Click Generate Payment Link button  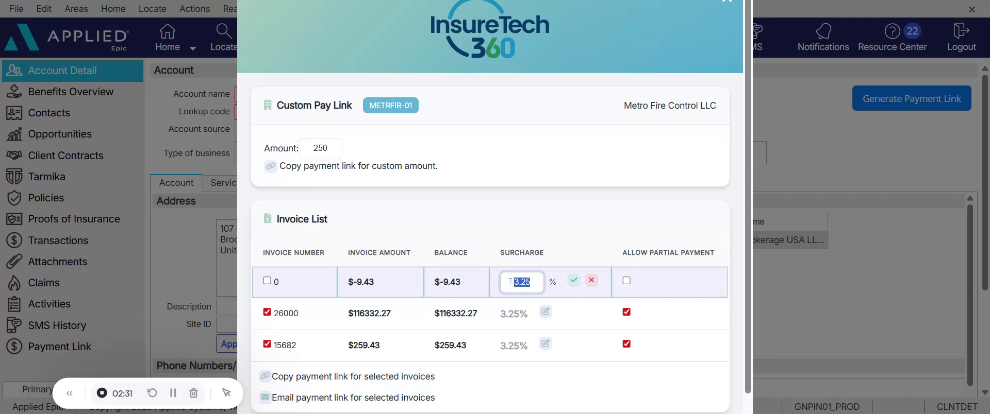(x=911, y=98)
